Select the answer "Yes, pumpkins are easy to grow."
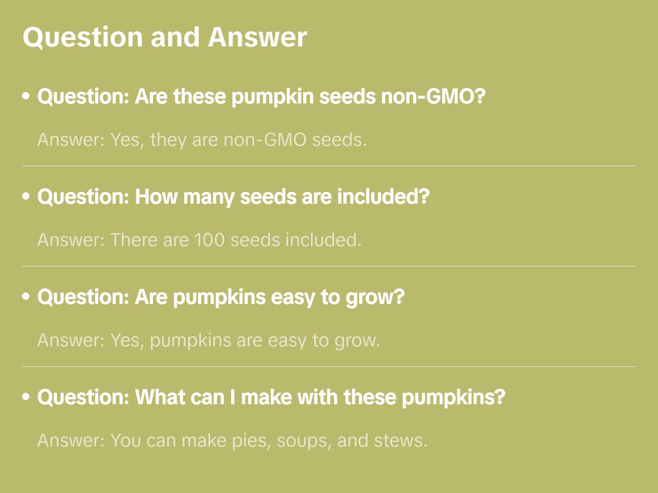This screenshot has width=658, height=493. pos(209,340)
